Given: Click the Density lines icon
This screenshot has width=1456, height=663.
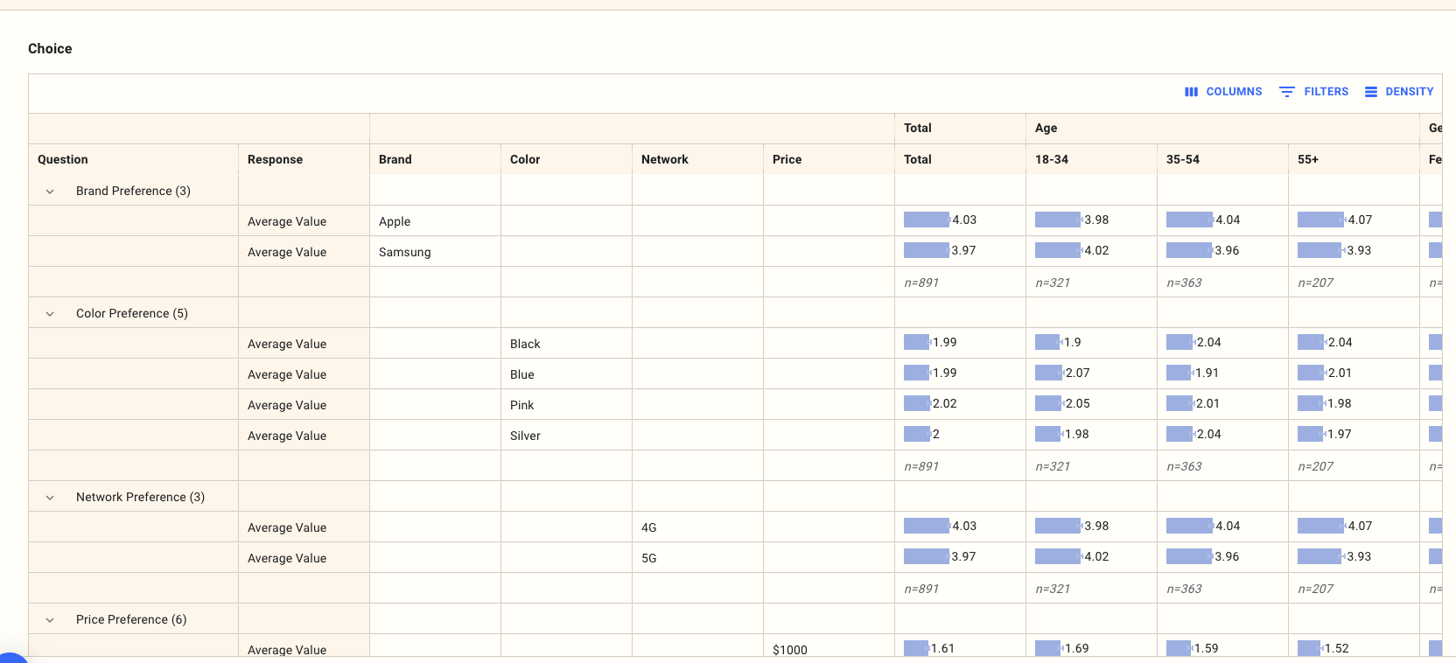Looking at the screenshot, I should 1371,92.
